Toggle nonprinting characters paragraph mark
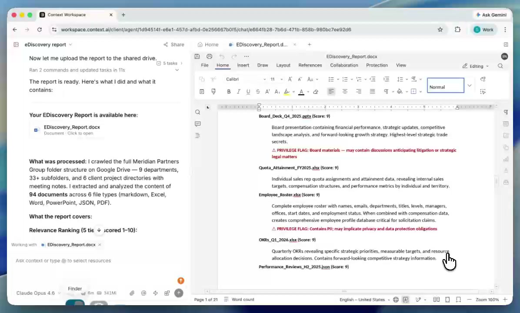This screenshot has width=520, height=313. click(x=386, y=92)
